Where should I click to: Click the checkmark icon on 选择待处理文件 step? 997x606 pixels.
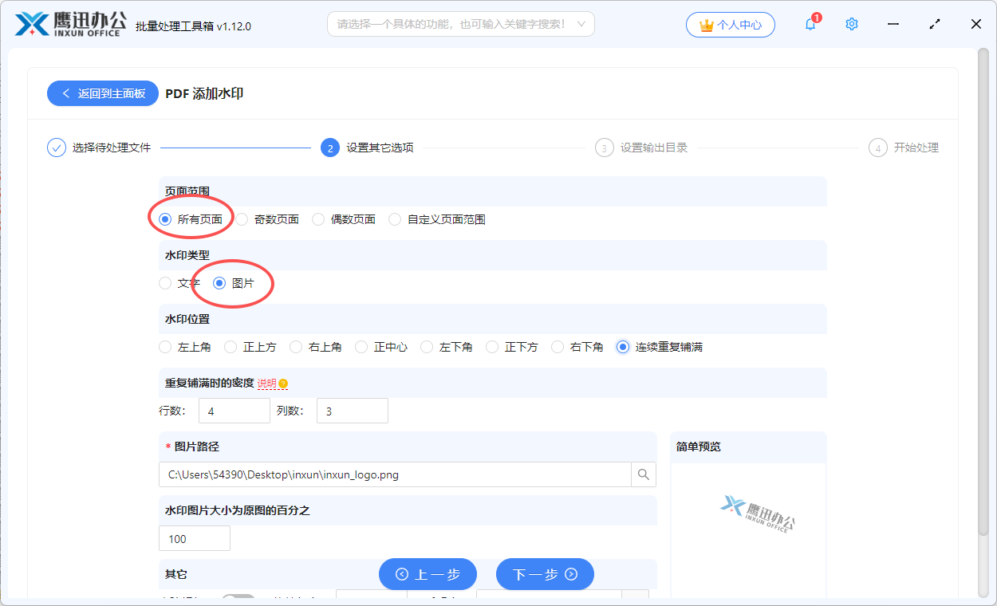coord(55,148)
